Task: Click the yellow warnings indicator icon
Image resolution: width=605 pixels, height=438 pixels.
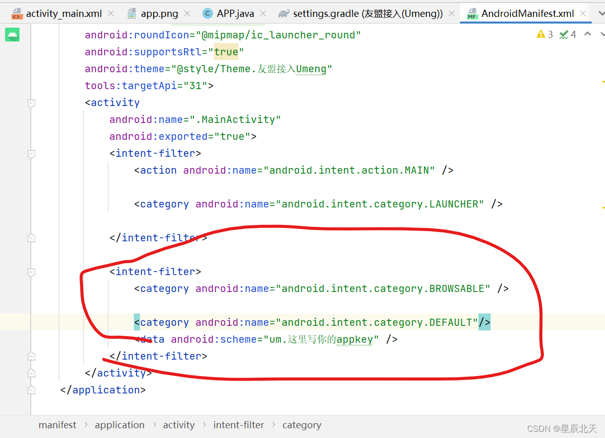Action: point(541,34)
